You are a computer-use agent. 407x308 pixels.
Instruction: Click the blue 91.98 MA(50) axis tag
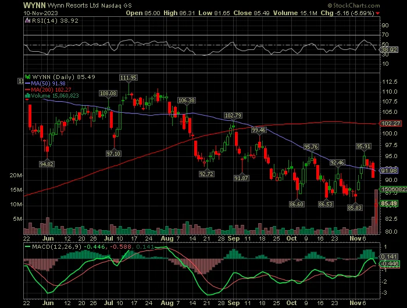point(388,170)
